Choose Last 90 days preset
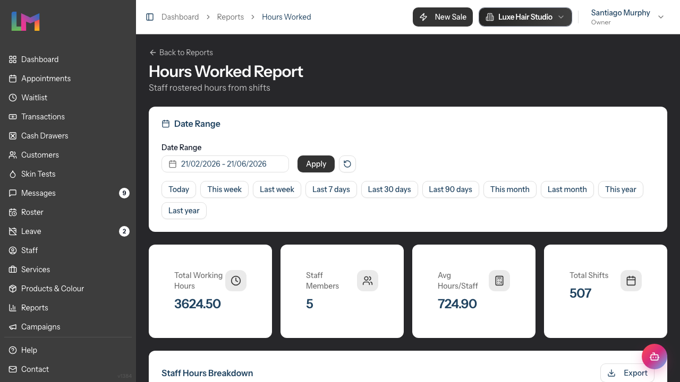The width and height of the screenshot is (680, 382). 450,189
